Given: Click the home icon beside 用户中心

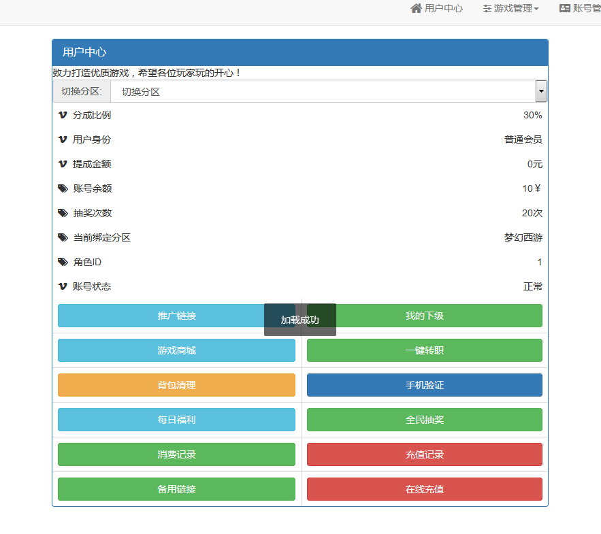Looking at the screenshot, I should coord(416,8).
